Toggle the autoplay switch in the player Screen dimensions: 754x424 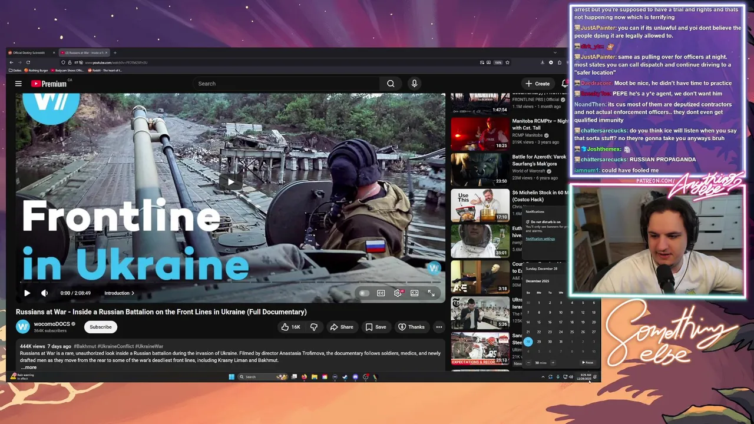364,293
